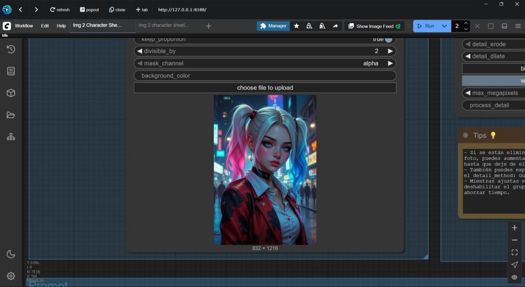Click the square stop/clear queue icon
525x287 pixels.
tap(491, 26)
